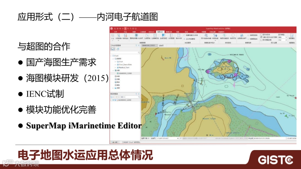Click the Rossett Island label on chart
The height and width of the screenshot is (169, 301).
click(x=209, y=119)
